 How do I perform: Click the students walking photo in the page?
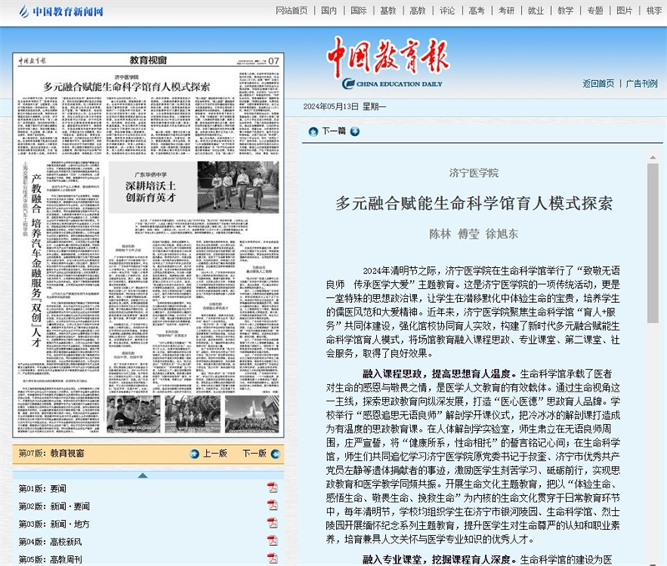238,187
